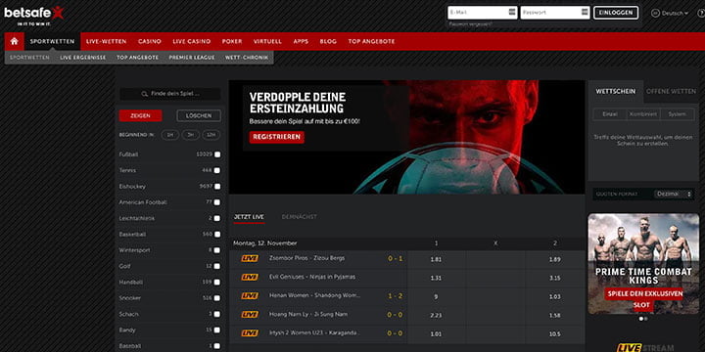Click LIVE badge of Hoang Nam Ly match

point(250,315)
